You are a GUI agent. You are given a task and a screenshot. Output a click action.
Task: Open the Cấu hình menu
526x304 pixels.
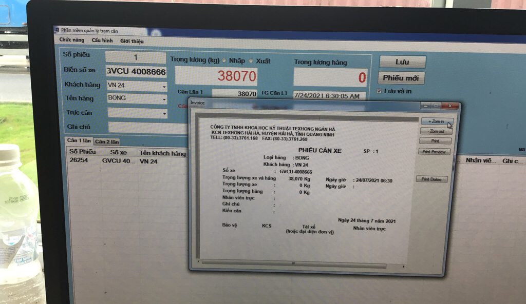click(102, 40)
